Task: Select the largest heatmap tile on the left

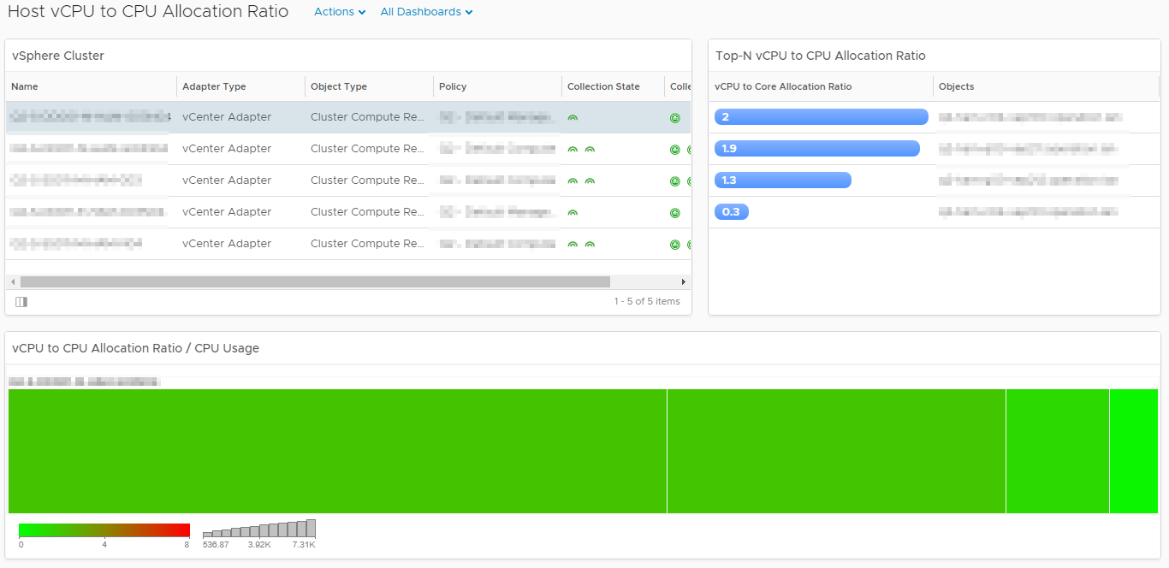Action: tap(337, 451)
